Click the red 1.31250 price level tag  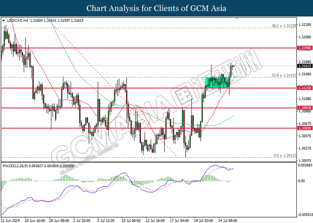tap(304, 88)
